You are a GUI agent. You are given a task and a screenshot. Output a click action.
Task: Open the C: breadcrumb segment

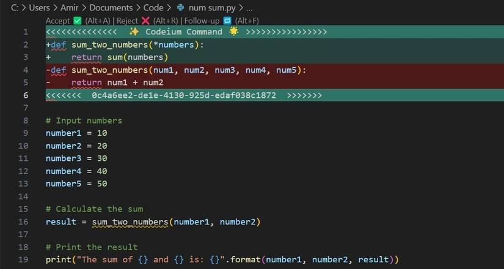point(15,8)
